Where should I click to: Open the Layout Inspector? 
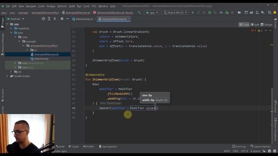coord(261,146)
